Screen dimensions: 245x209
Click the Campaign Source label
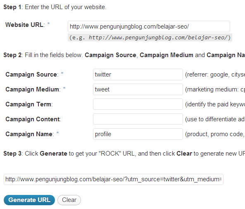pyautogui.click(x=32, y=74)
